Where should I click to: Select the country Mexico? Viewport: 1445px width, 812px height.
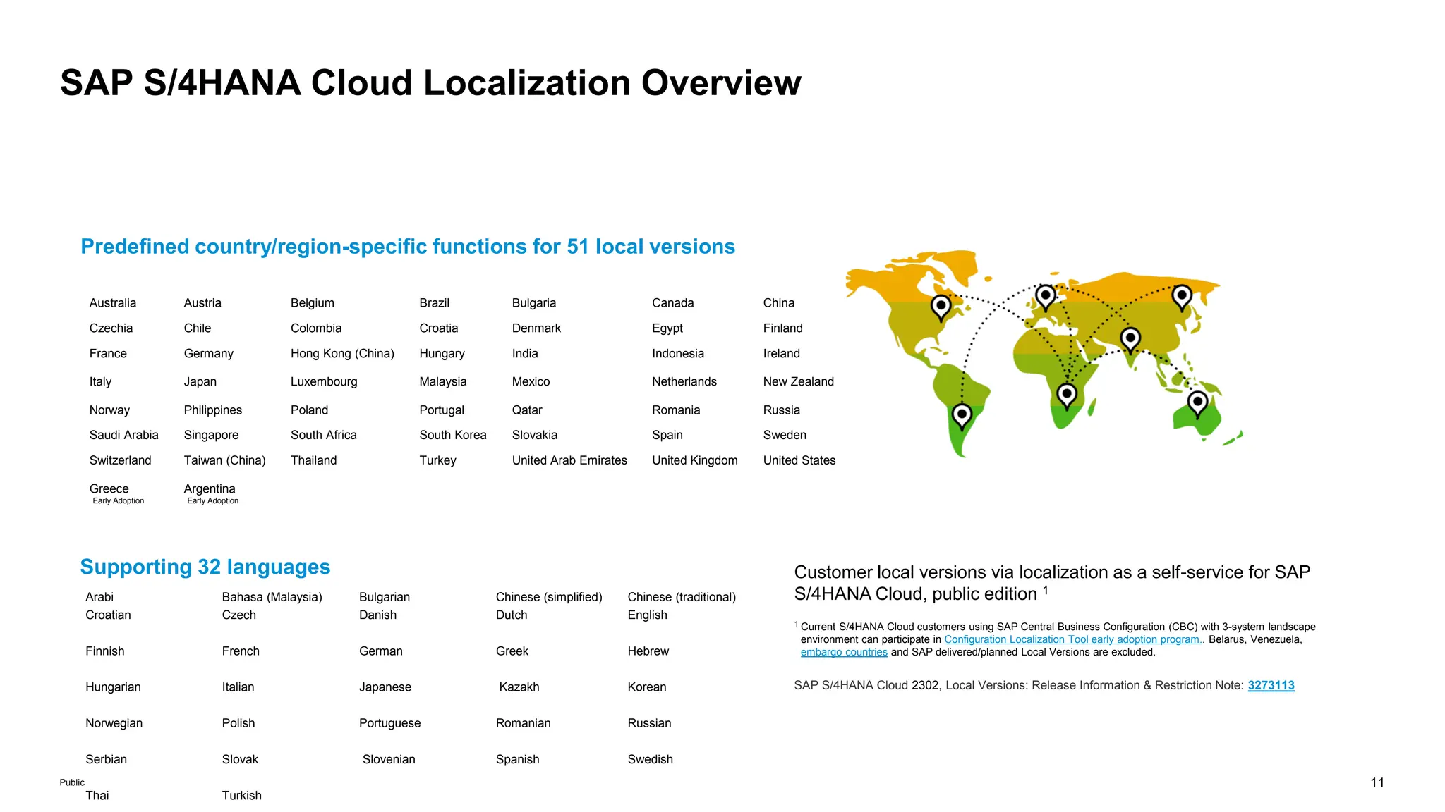[x=531, y=382]
